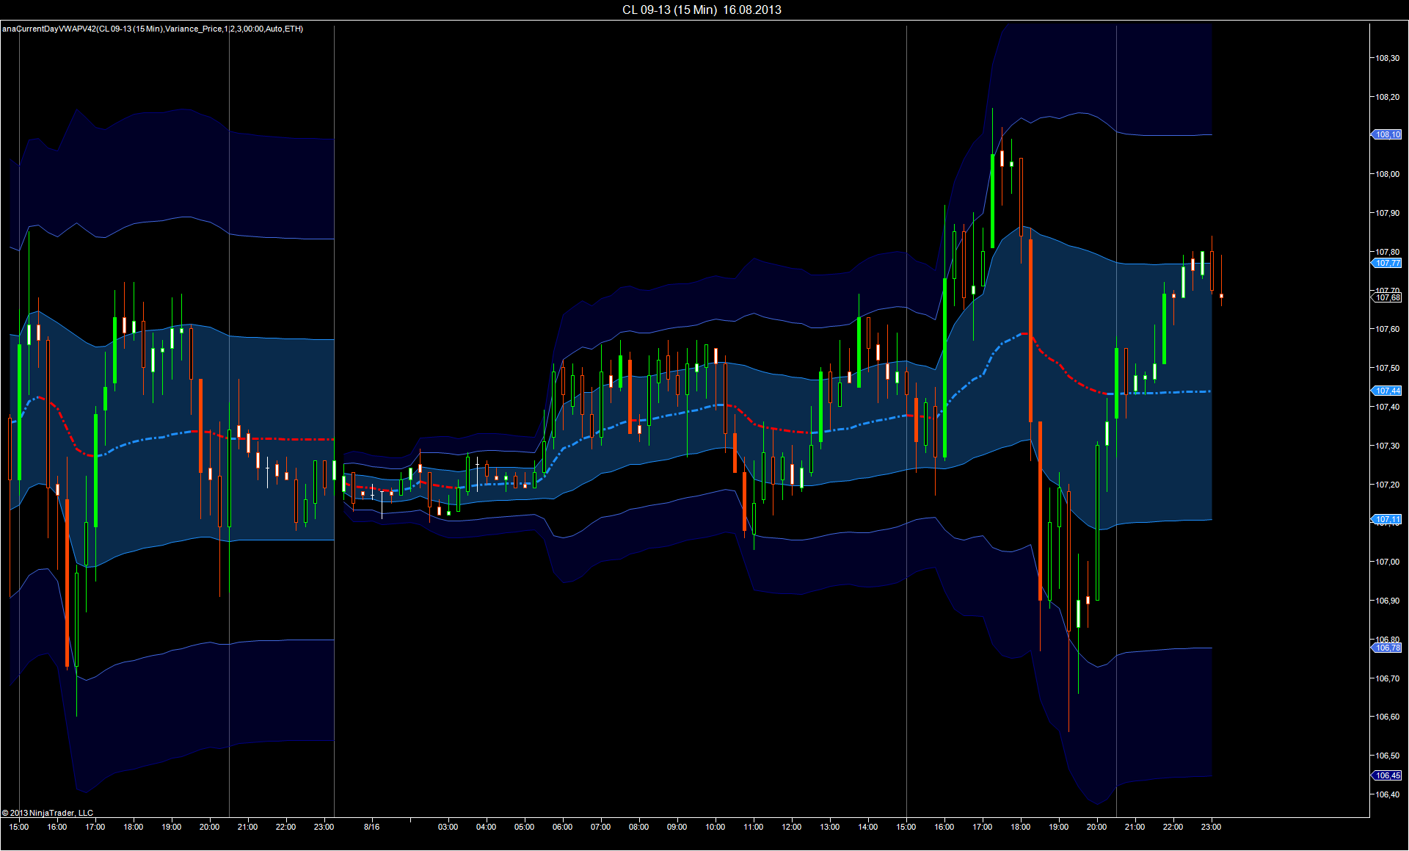Click the 10:00 label on time axis
This screenshot has height=851, width=1409.
715,827
